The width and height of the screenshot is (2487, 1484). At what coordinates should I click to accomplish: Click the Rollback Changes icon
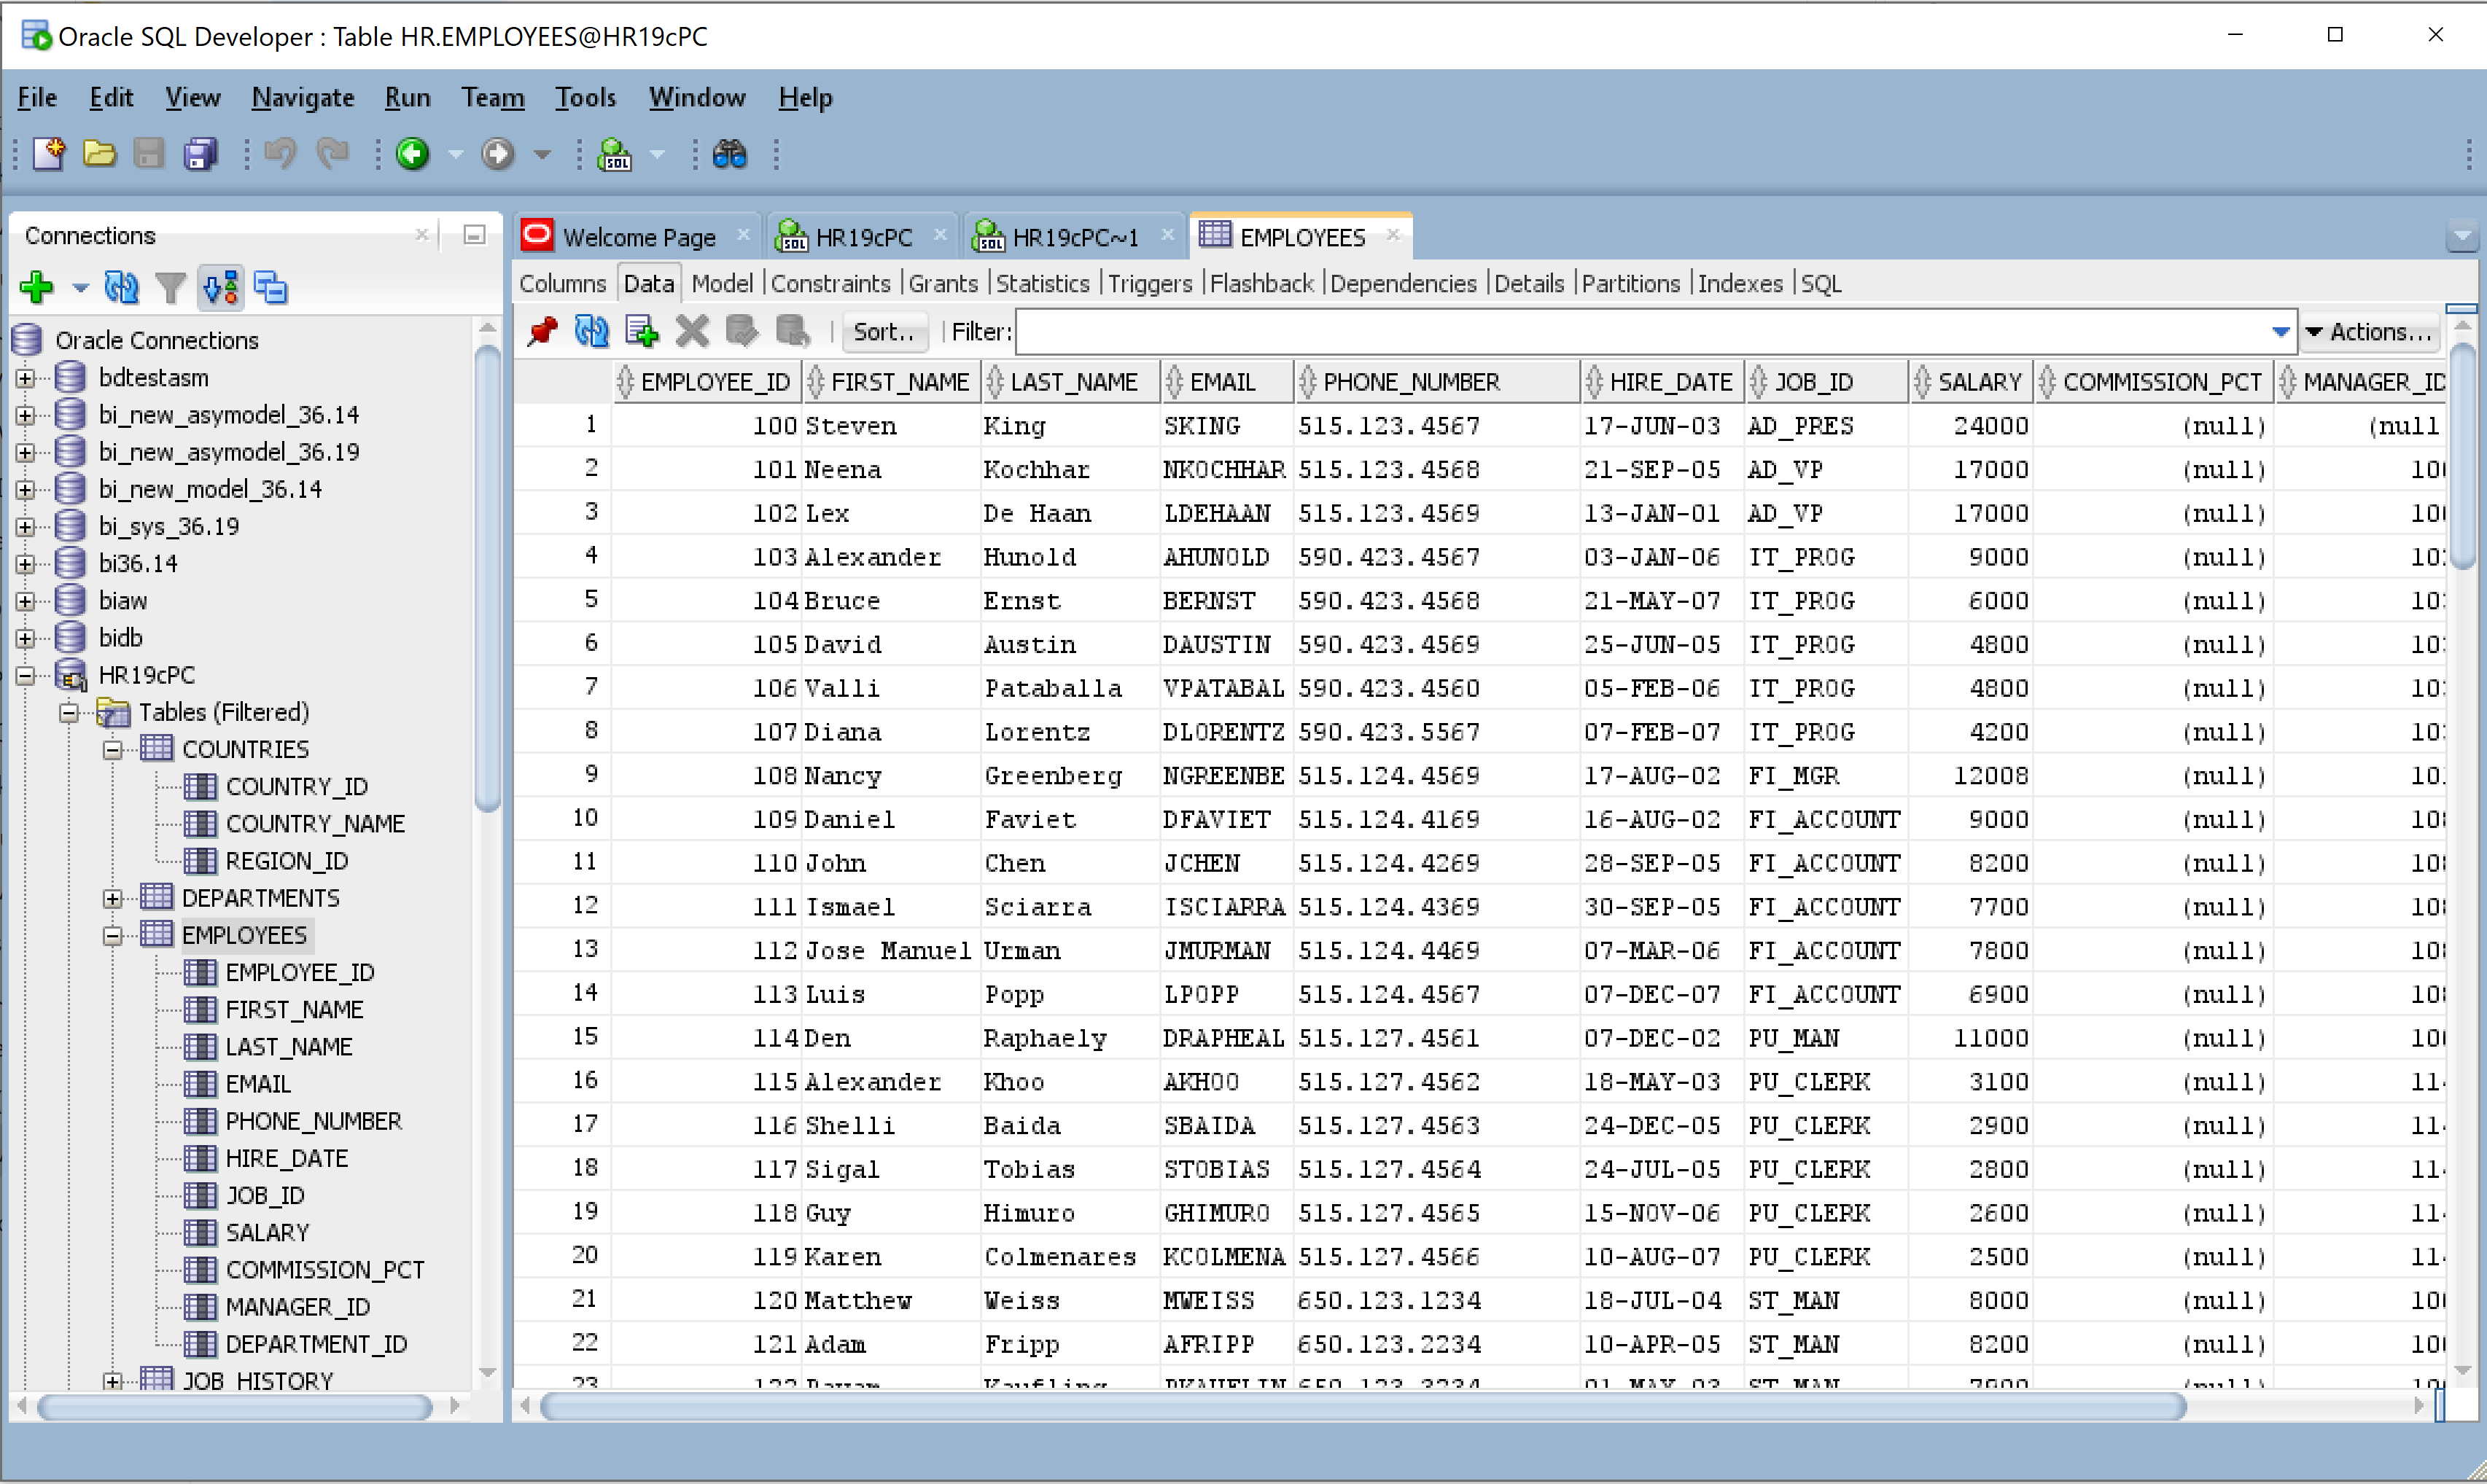[792, 331]
